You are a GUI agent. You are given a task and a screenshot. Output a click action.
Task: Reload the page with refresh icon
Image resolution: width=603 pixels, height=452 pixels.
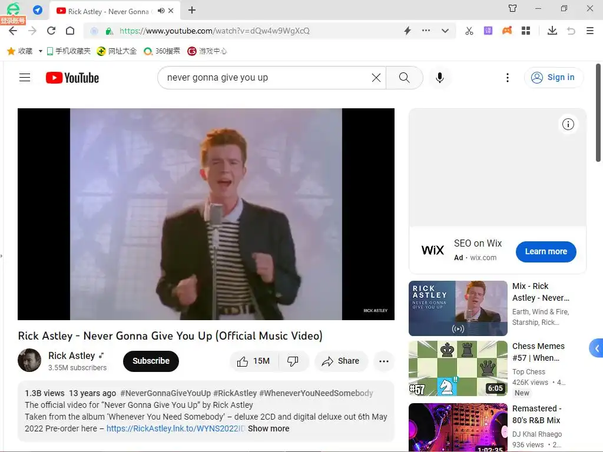[51, 31]
